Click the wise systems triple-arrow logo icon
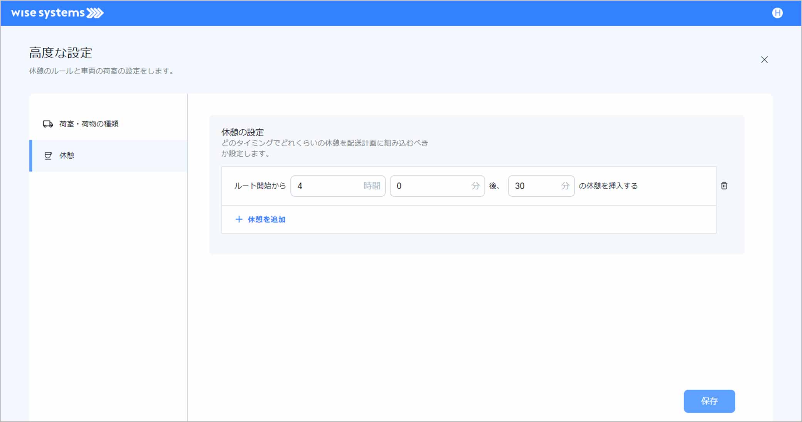The width and height of the screenshot is (802, 422). (x=95, y=13)
